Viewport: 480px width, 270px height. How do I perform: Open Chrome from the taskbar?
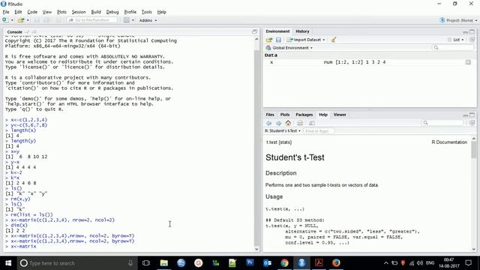pyautogui.click(x=284, y=263)
